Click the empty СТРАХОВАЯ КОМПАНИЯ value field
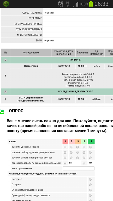The height and width of the screenshot is (201, 113). pyautogui.click(x=78, y=29)
